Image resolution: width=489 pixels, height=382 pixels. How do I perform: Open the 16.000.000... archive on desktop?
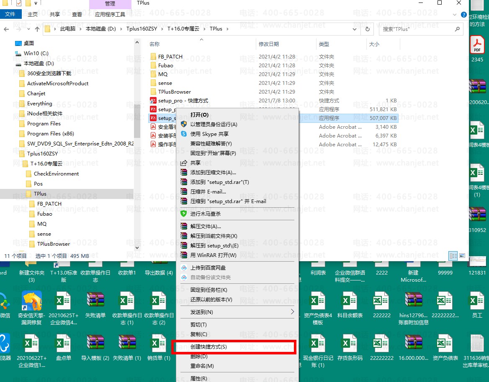pyautogui.click(x=414, y=347)
